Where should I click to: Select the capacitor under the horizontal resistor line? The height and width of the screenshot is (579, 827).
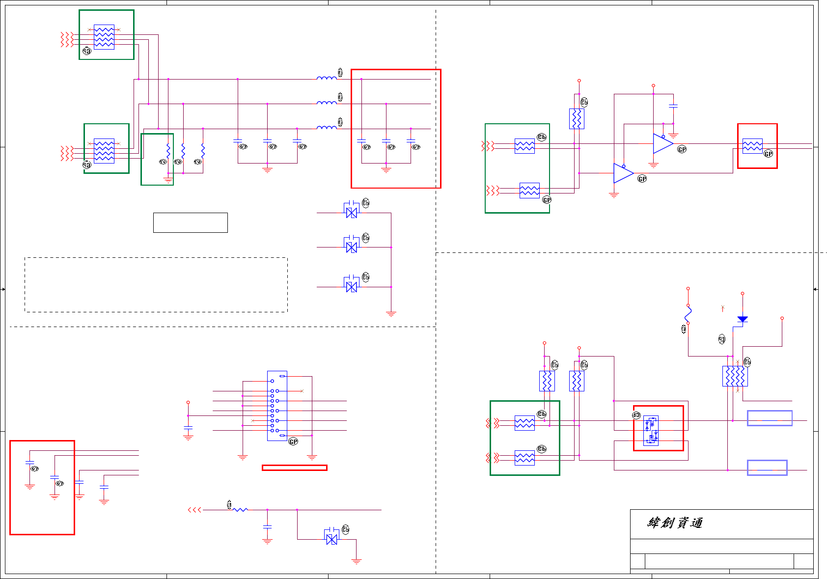tap(267, 526)
